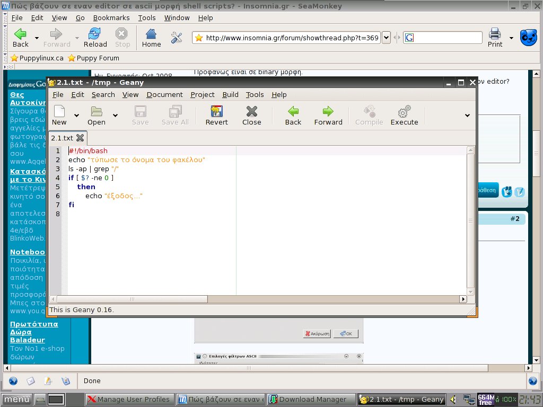Open SeaMonkey's Bookmarks menu
543x407 pixels.
(111, 17)
